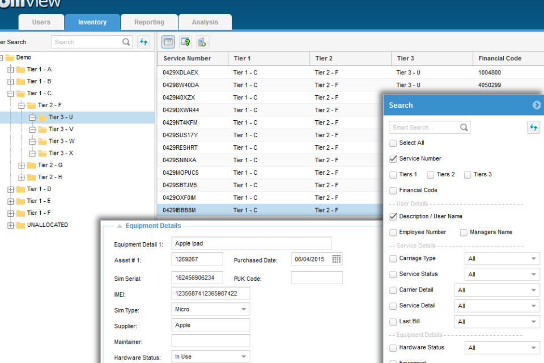Click the Smart Search magnifier icon

(464, 128)
